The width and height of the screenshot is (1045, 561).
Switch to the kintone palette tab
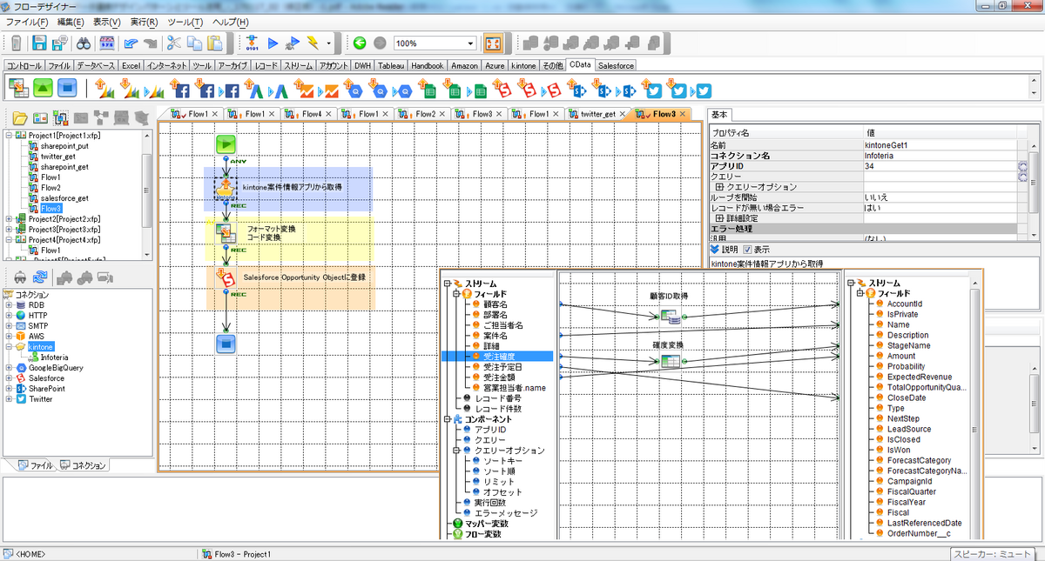523,65
